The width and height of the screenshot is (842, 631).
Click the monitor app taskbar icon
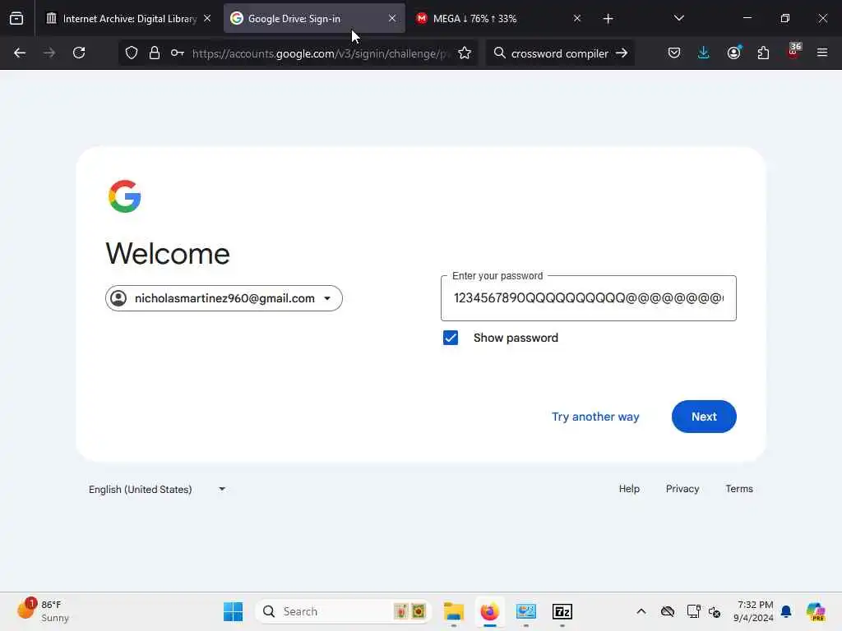click(x=525, y=611)
